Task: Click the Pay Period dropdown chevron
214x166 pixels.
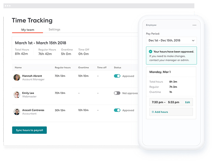Action: (193, 41)
